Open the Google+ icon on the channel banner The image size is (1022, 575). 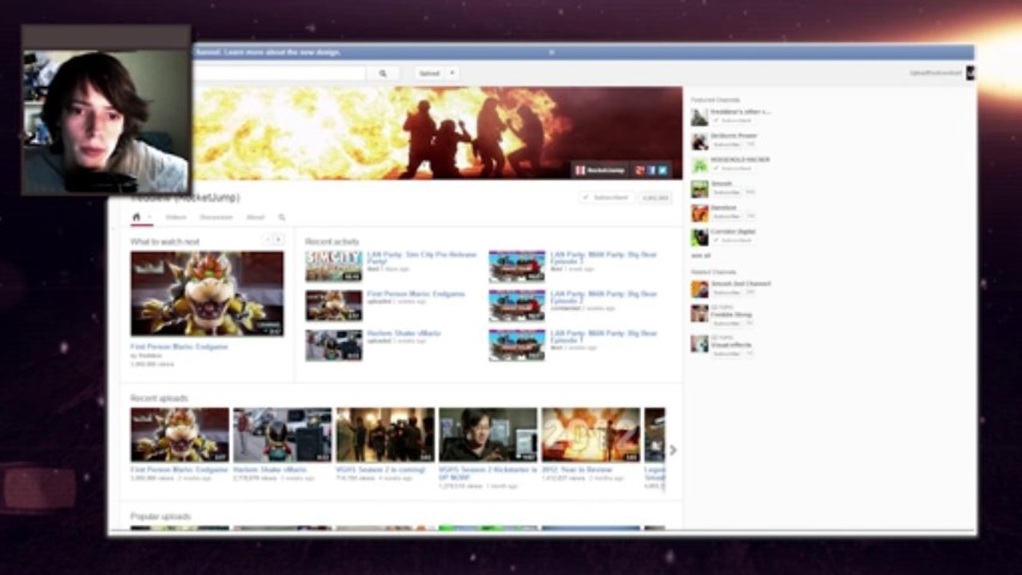640,170
